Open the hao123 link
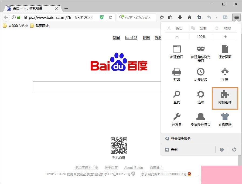Screen dimensions: 242x184 click(131, 38)
